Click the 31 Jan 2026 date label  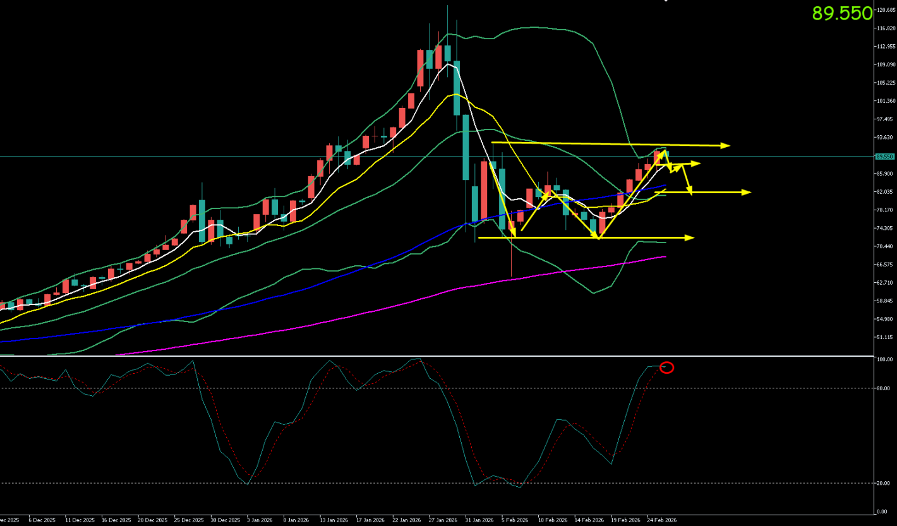[479, 520]
